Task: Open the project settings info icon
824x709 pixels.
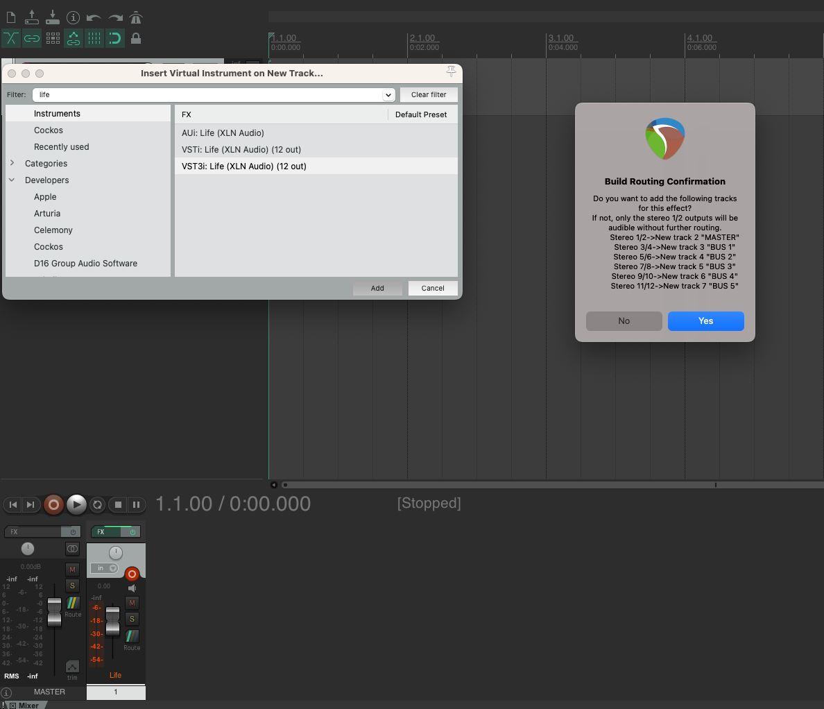Action: pos(73,17)
